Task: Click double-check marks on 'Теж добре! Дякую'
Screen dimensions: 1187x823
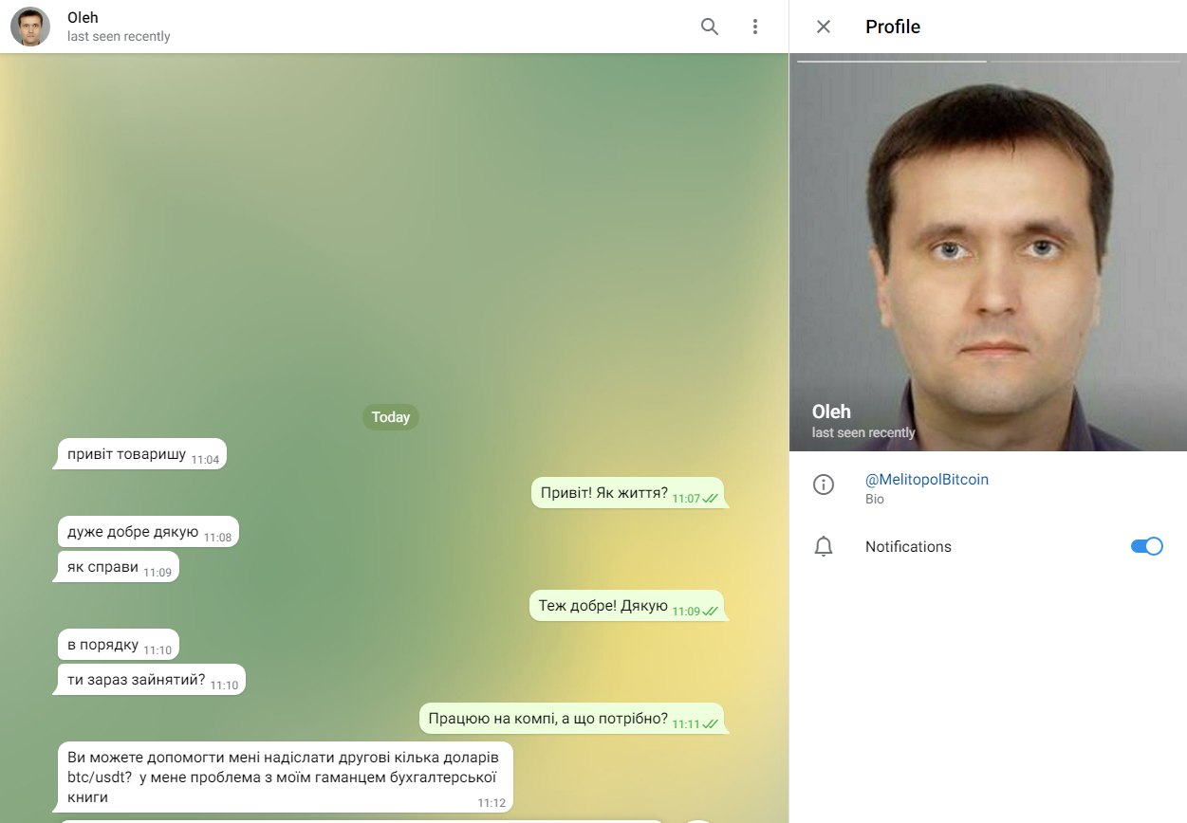Action: (710, 611)
